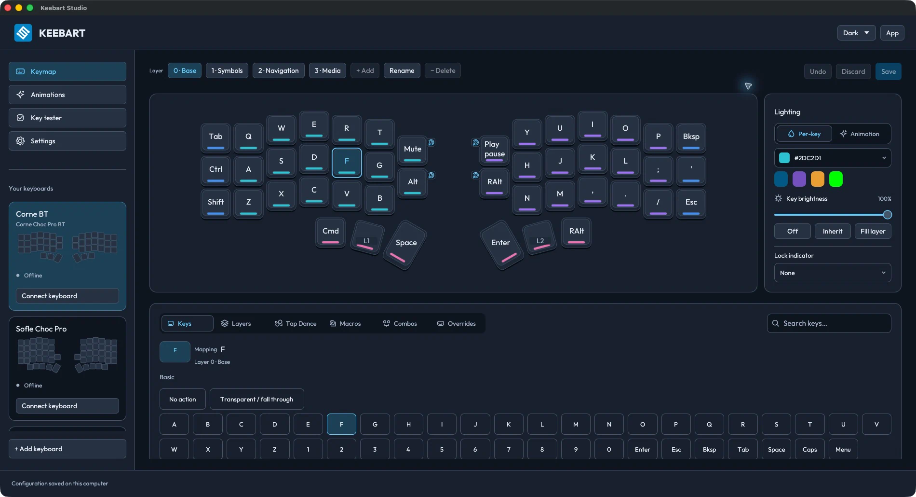Switch to layer 3 Media
Image resolution: width=916 pixels, height=497 pixels.
click(x=328, y=70)
